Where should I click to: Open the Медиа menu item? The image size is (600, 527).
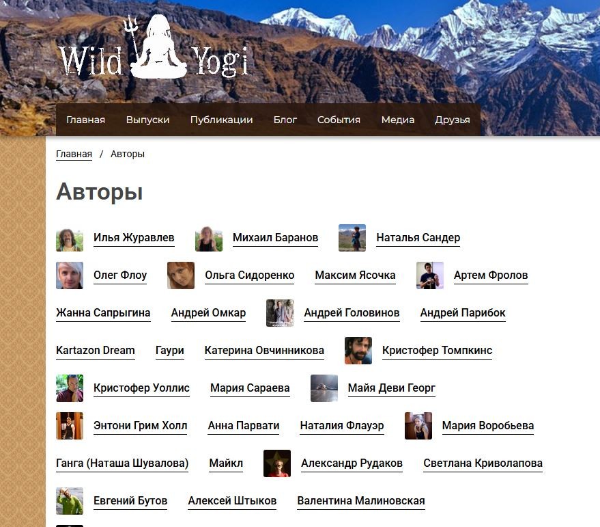coord(398,120)
